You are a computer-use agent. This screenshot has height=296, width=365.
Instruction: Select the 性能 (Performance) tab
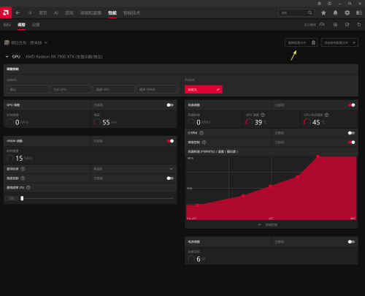[x=112, y=12]
